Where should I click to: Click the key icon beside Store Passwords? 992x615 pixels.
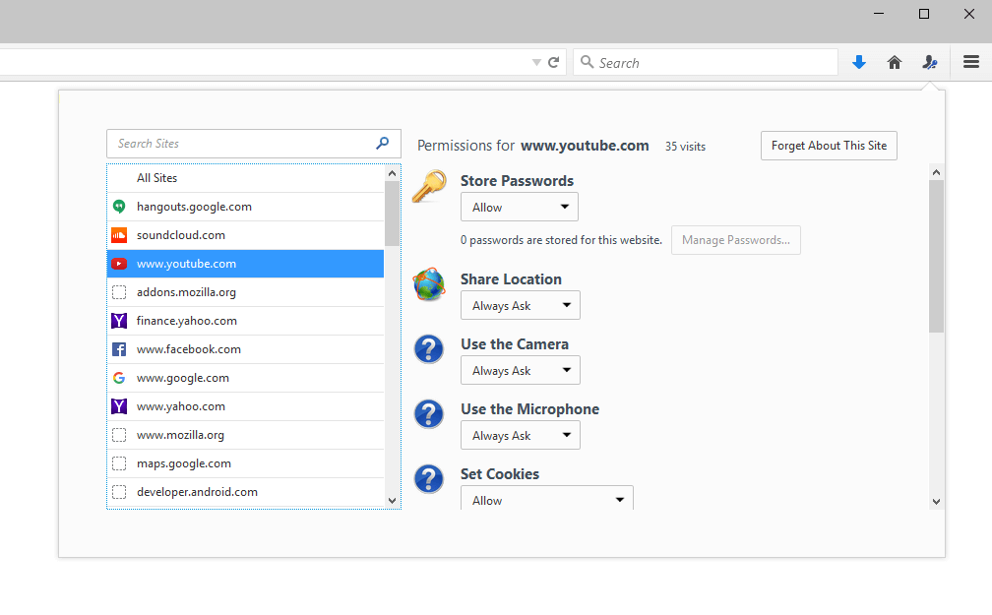tap(429, 187)
